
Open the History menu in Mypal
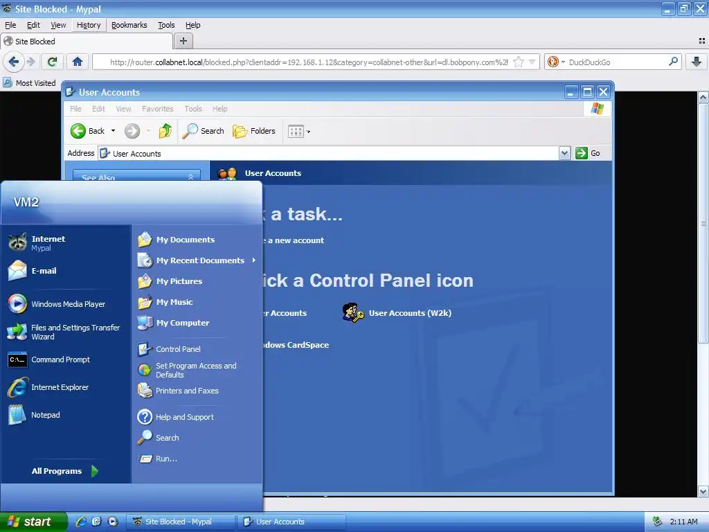click(x=89, y=25)
